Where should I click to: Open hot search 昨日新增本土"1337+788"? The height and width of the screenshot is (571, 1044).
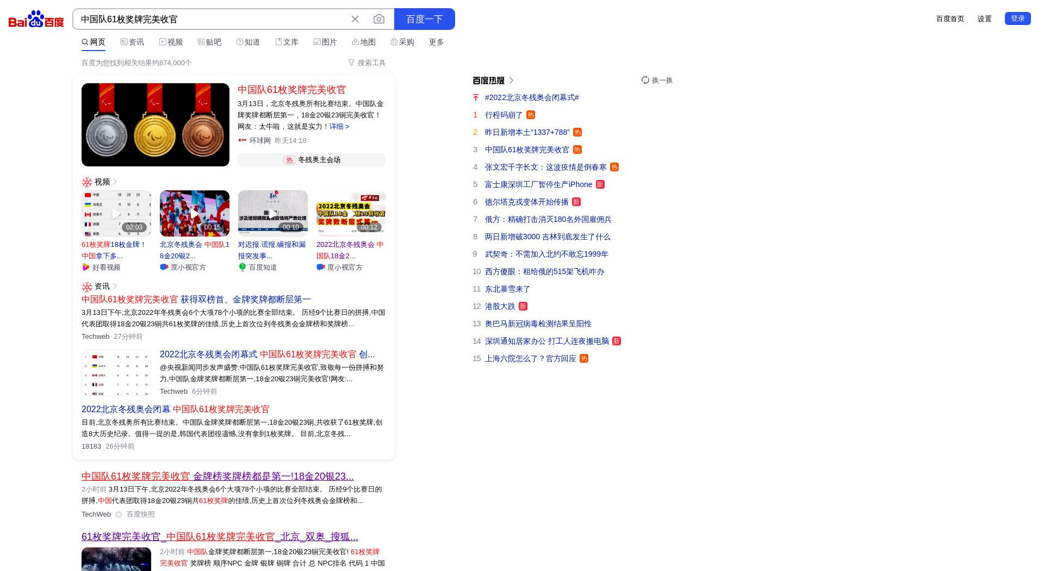click(527, 132)
